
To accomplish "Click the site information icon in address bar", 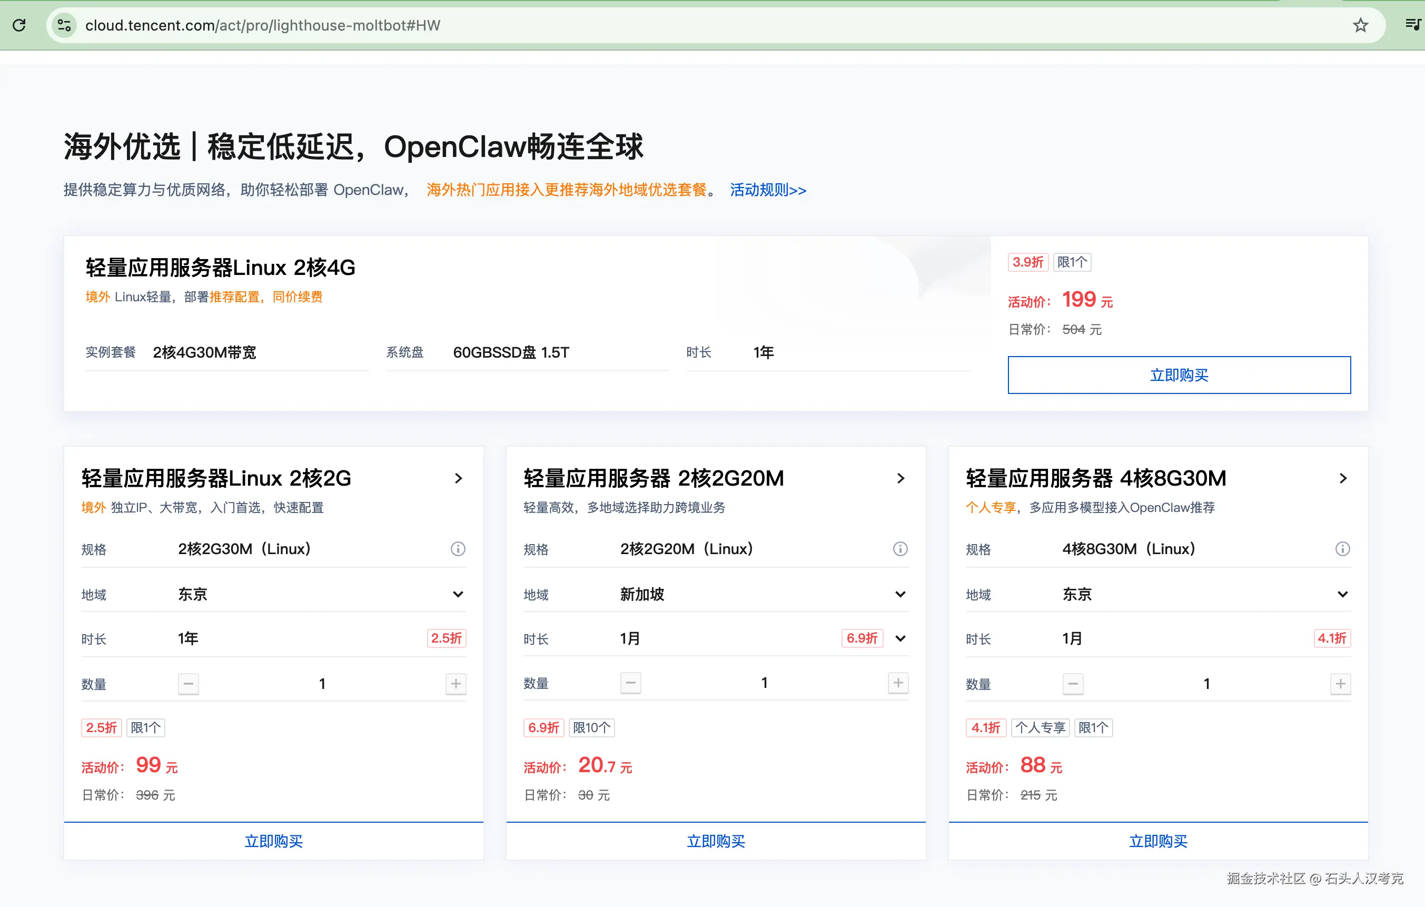I will 64,25.
